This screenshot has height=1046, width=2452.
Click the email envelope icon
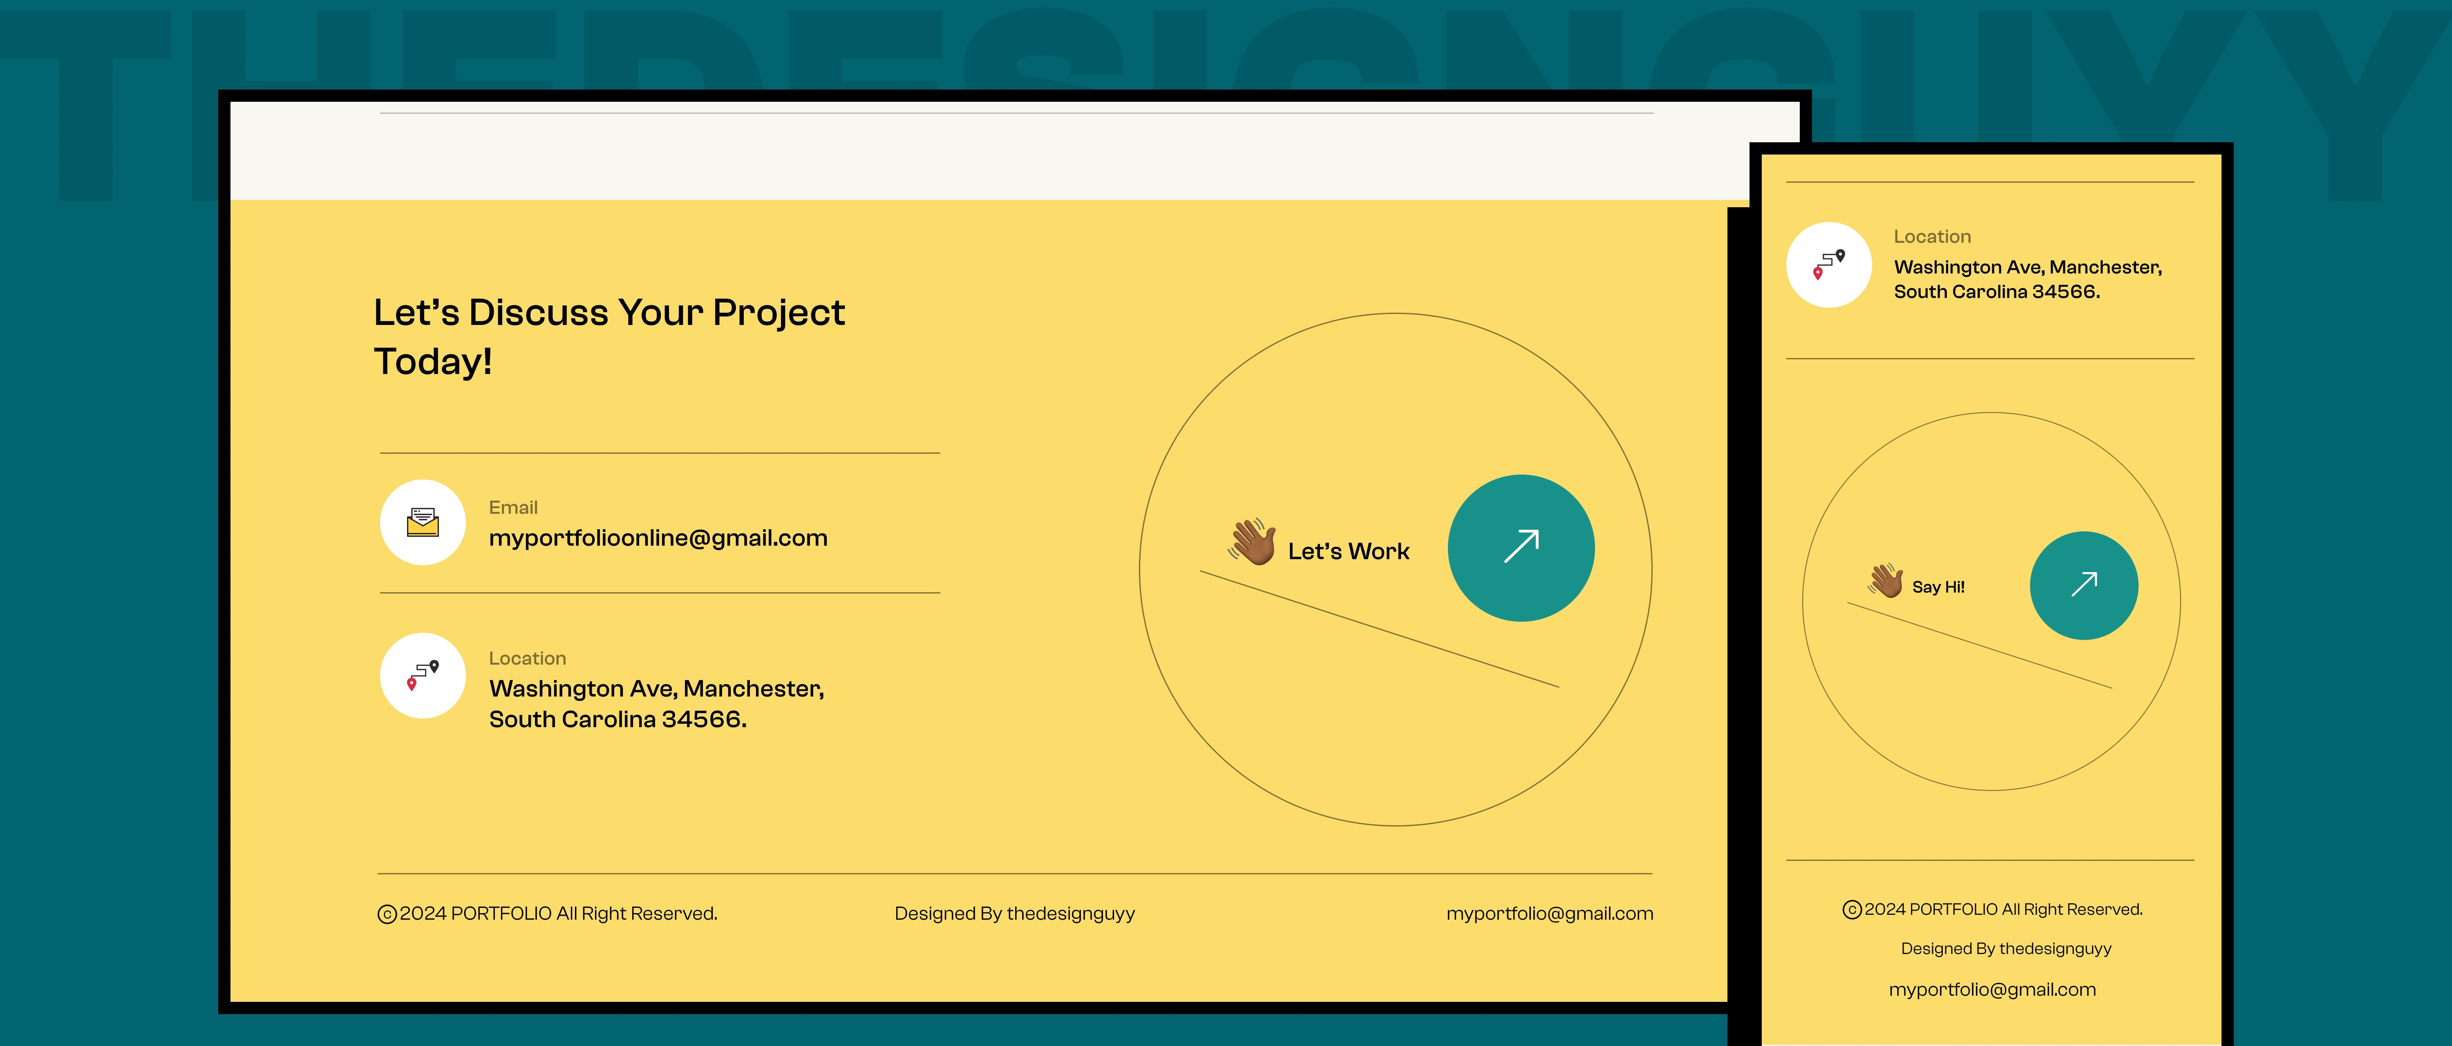pos(423,522)
